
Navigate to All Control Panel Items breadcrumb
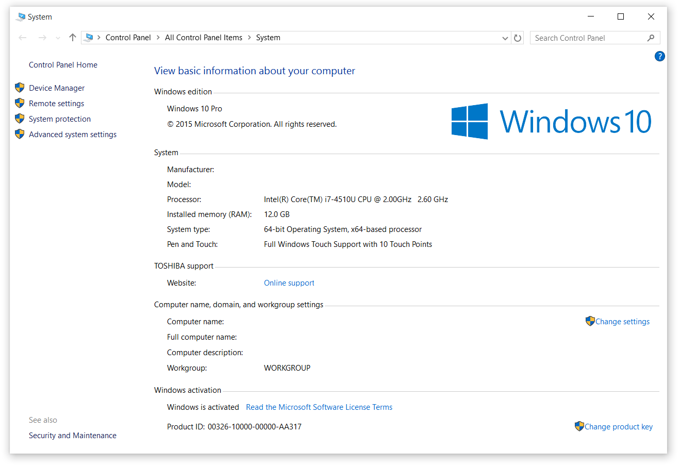[x=203, y=37]
